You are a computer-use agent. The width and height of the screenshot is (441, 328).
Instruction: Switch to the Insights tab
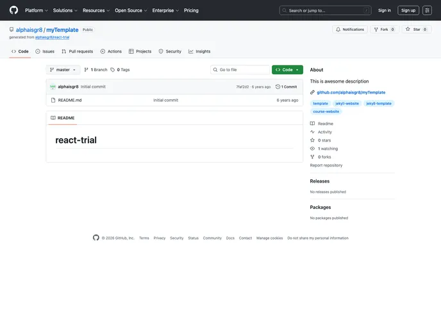(x=199, y=51)
